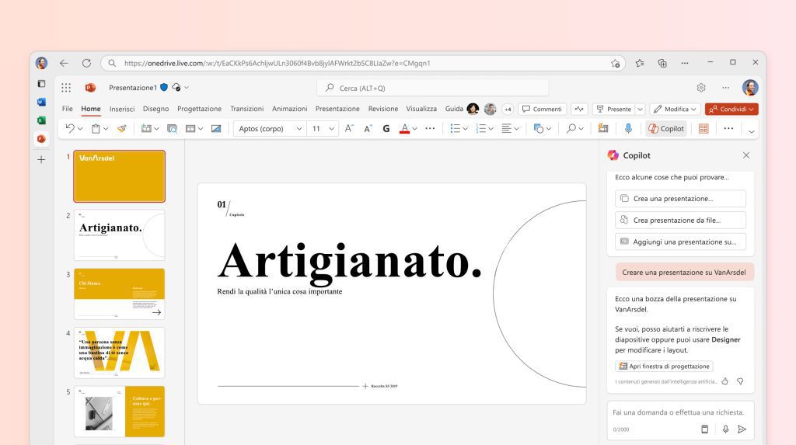Image resolution: width=796 pixels, height=445 pixels.
Task: Click Crea una presentazione suggestion
Action: (x=680, y=198)
